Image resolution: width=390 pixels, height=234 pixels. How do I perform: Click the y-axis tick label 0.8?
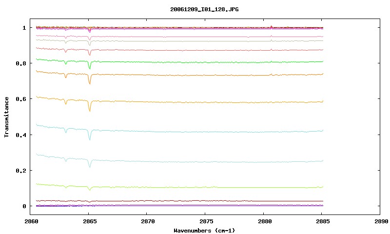[x=21, y=63]
